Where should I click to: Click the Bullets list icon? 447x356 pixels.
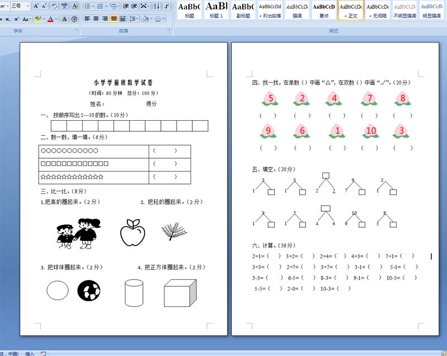[87, 6]
